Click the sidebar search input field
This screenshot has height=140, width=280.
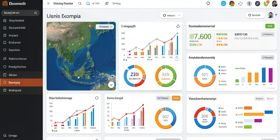tap(20, 13)
